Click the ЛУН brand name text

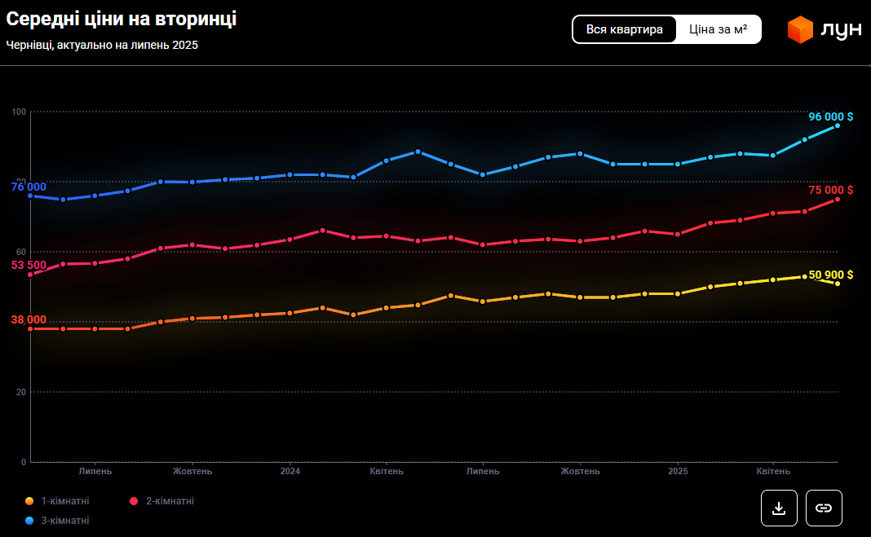coord(841,30)
